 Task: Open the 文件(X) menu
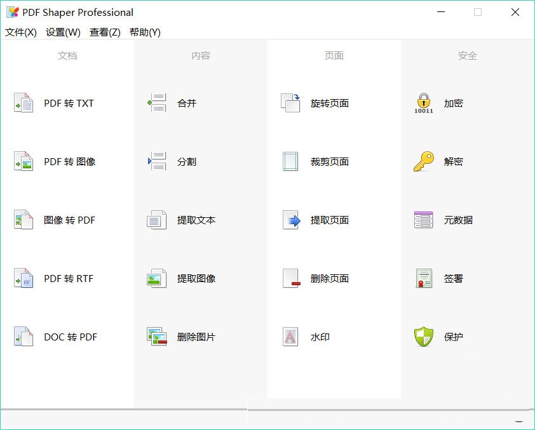click(x=21, y=32)
